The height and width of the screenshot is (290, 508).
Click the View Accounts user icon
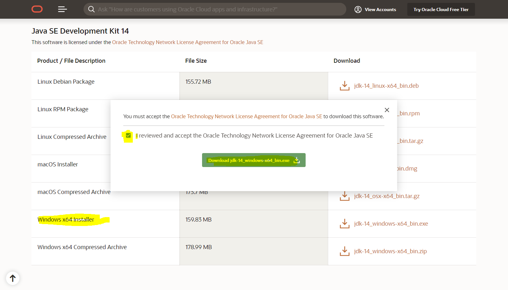click(x=358, y=10)
